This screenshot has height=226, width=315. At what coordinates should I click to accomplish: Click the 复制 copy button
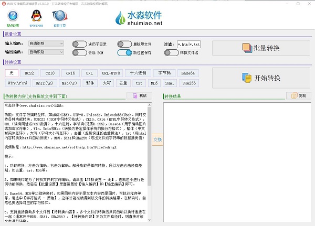[298, 95]
